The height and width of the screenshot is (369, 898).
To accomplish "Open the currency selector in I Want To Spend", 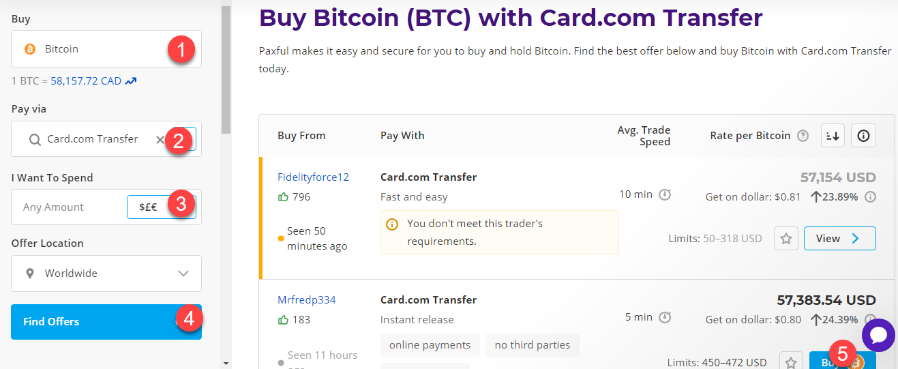I will point(149,207).
